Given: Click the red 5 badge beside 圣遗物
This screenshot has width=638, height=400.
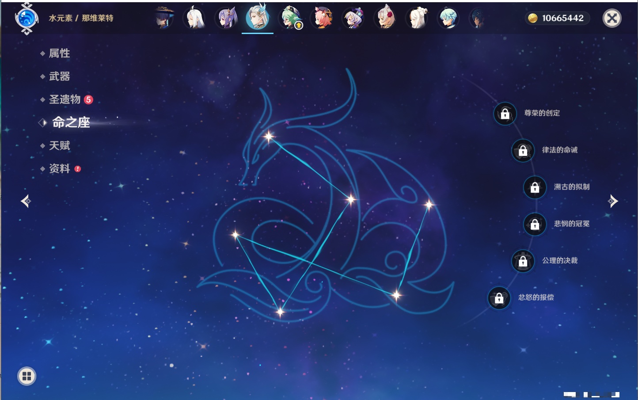Looking at the screenshot, I should coord(88,99).
